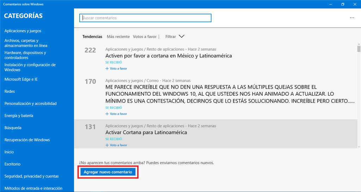Switch to the Votos a favor tab
Viewport: 361px width, 192px height.
[x=145, y=37]
